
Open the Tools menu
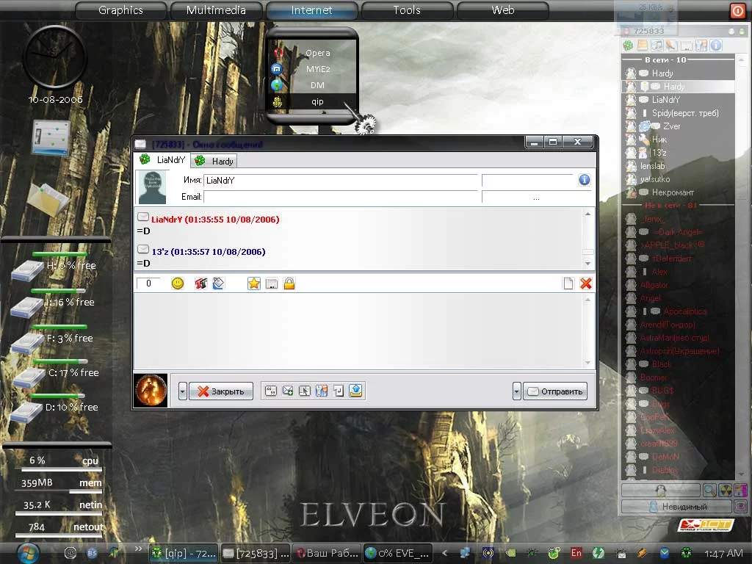pyautogui.click(x=407, y=10)
